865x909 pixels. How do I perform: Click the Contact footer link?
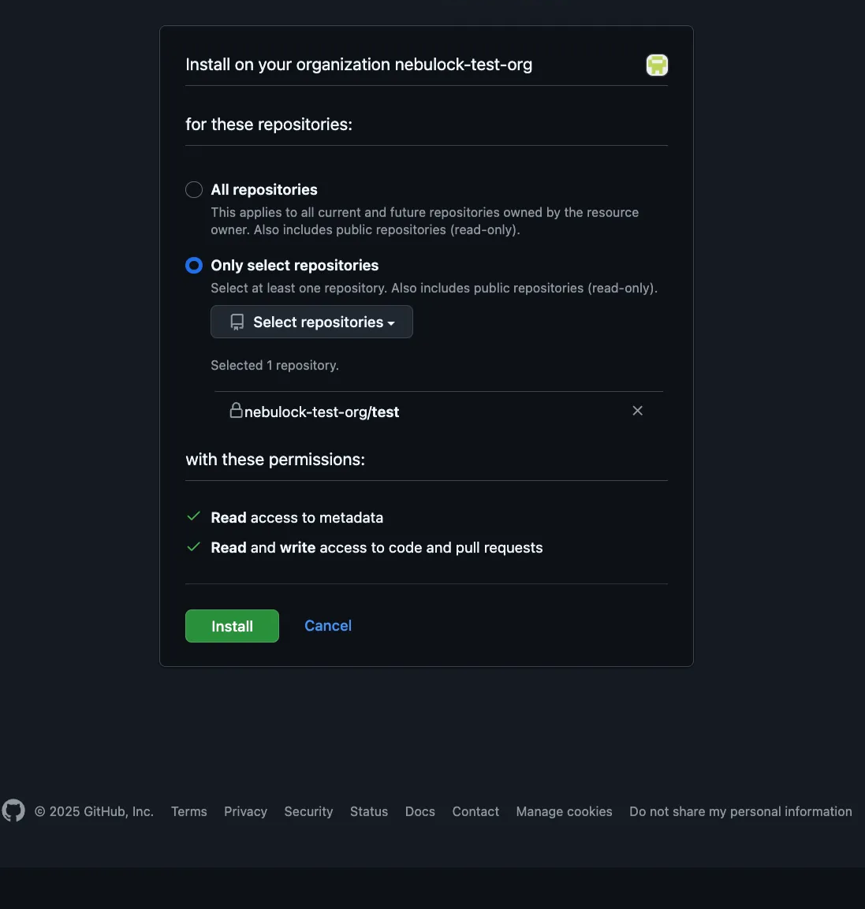pyautogui.click(x=475, y=811)
